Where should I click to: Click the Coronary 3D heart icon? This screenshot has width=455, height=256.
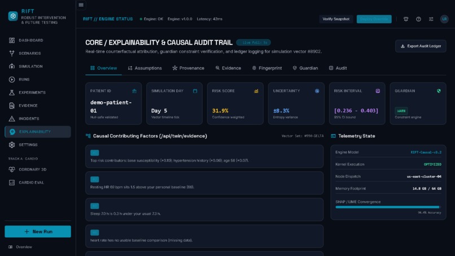[x=12, y=170]
